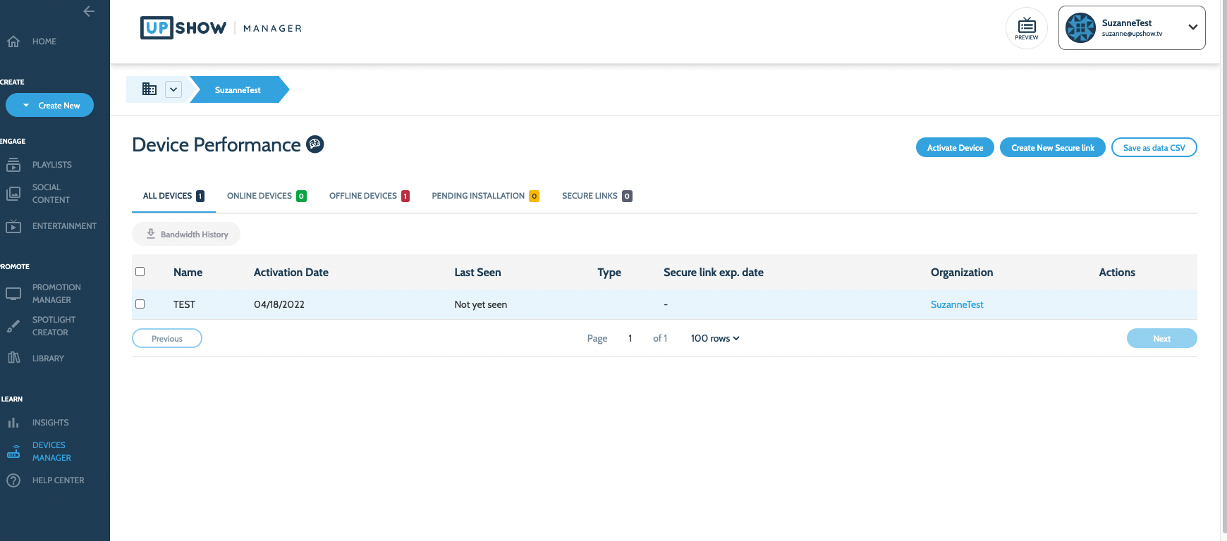Viewport: 1227px width, 541px height.
Task: Open the Library icon in sidebar
Action: (x=13, y=358)
